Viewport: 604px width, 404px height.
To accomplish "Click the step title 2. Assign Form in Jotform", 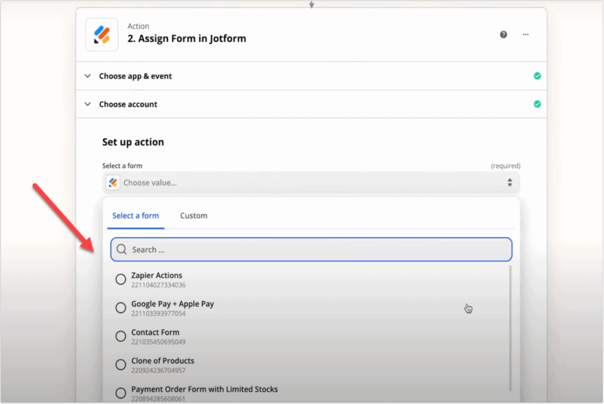I will click(x=187, y=38).
